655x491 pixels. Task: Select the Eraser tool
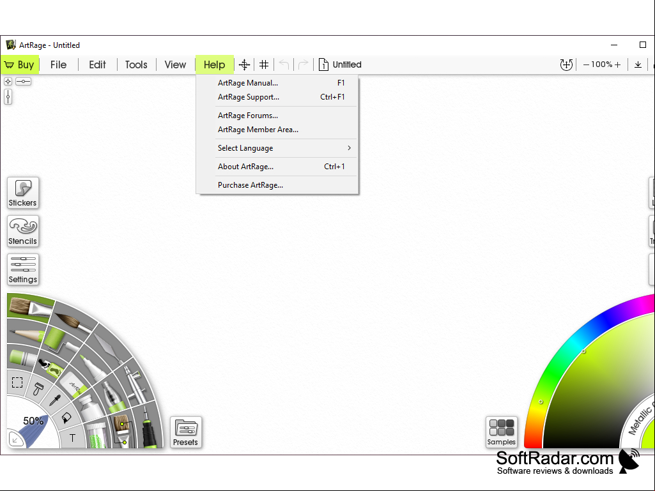pos(73,385)
